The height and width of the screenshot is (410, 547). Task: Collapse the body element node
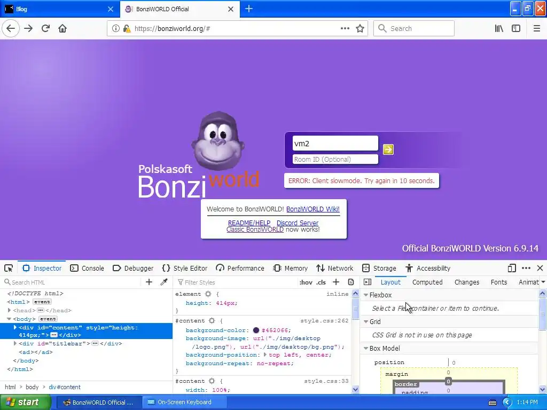10,319
